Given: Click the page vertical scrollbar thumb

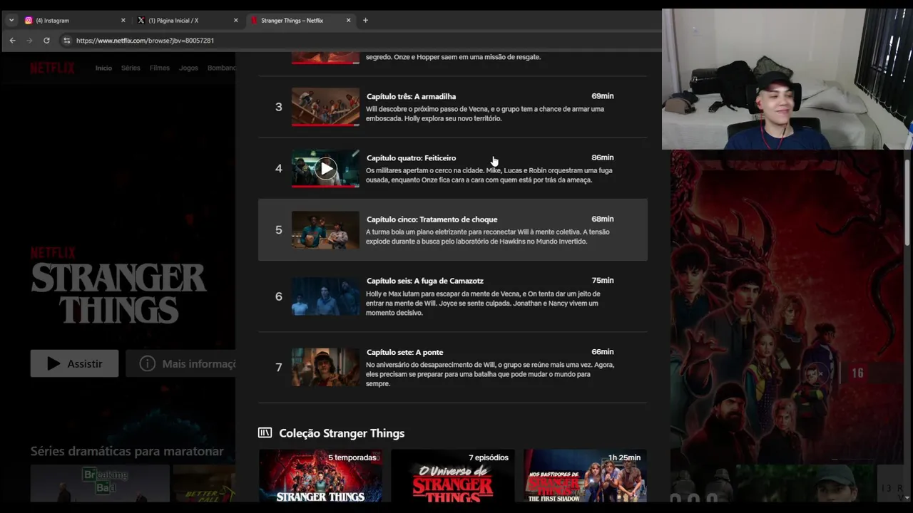Looking at the screenshot, I should 908,203.
